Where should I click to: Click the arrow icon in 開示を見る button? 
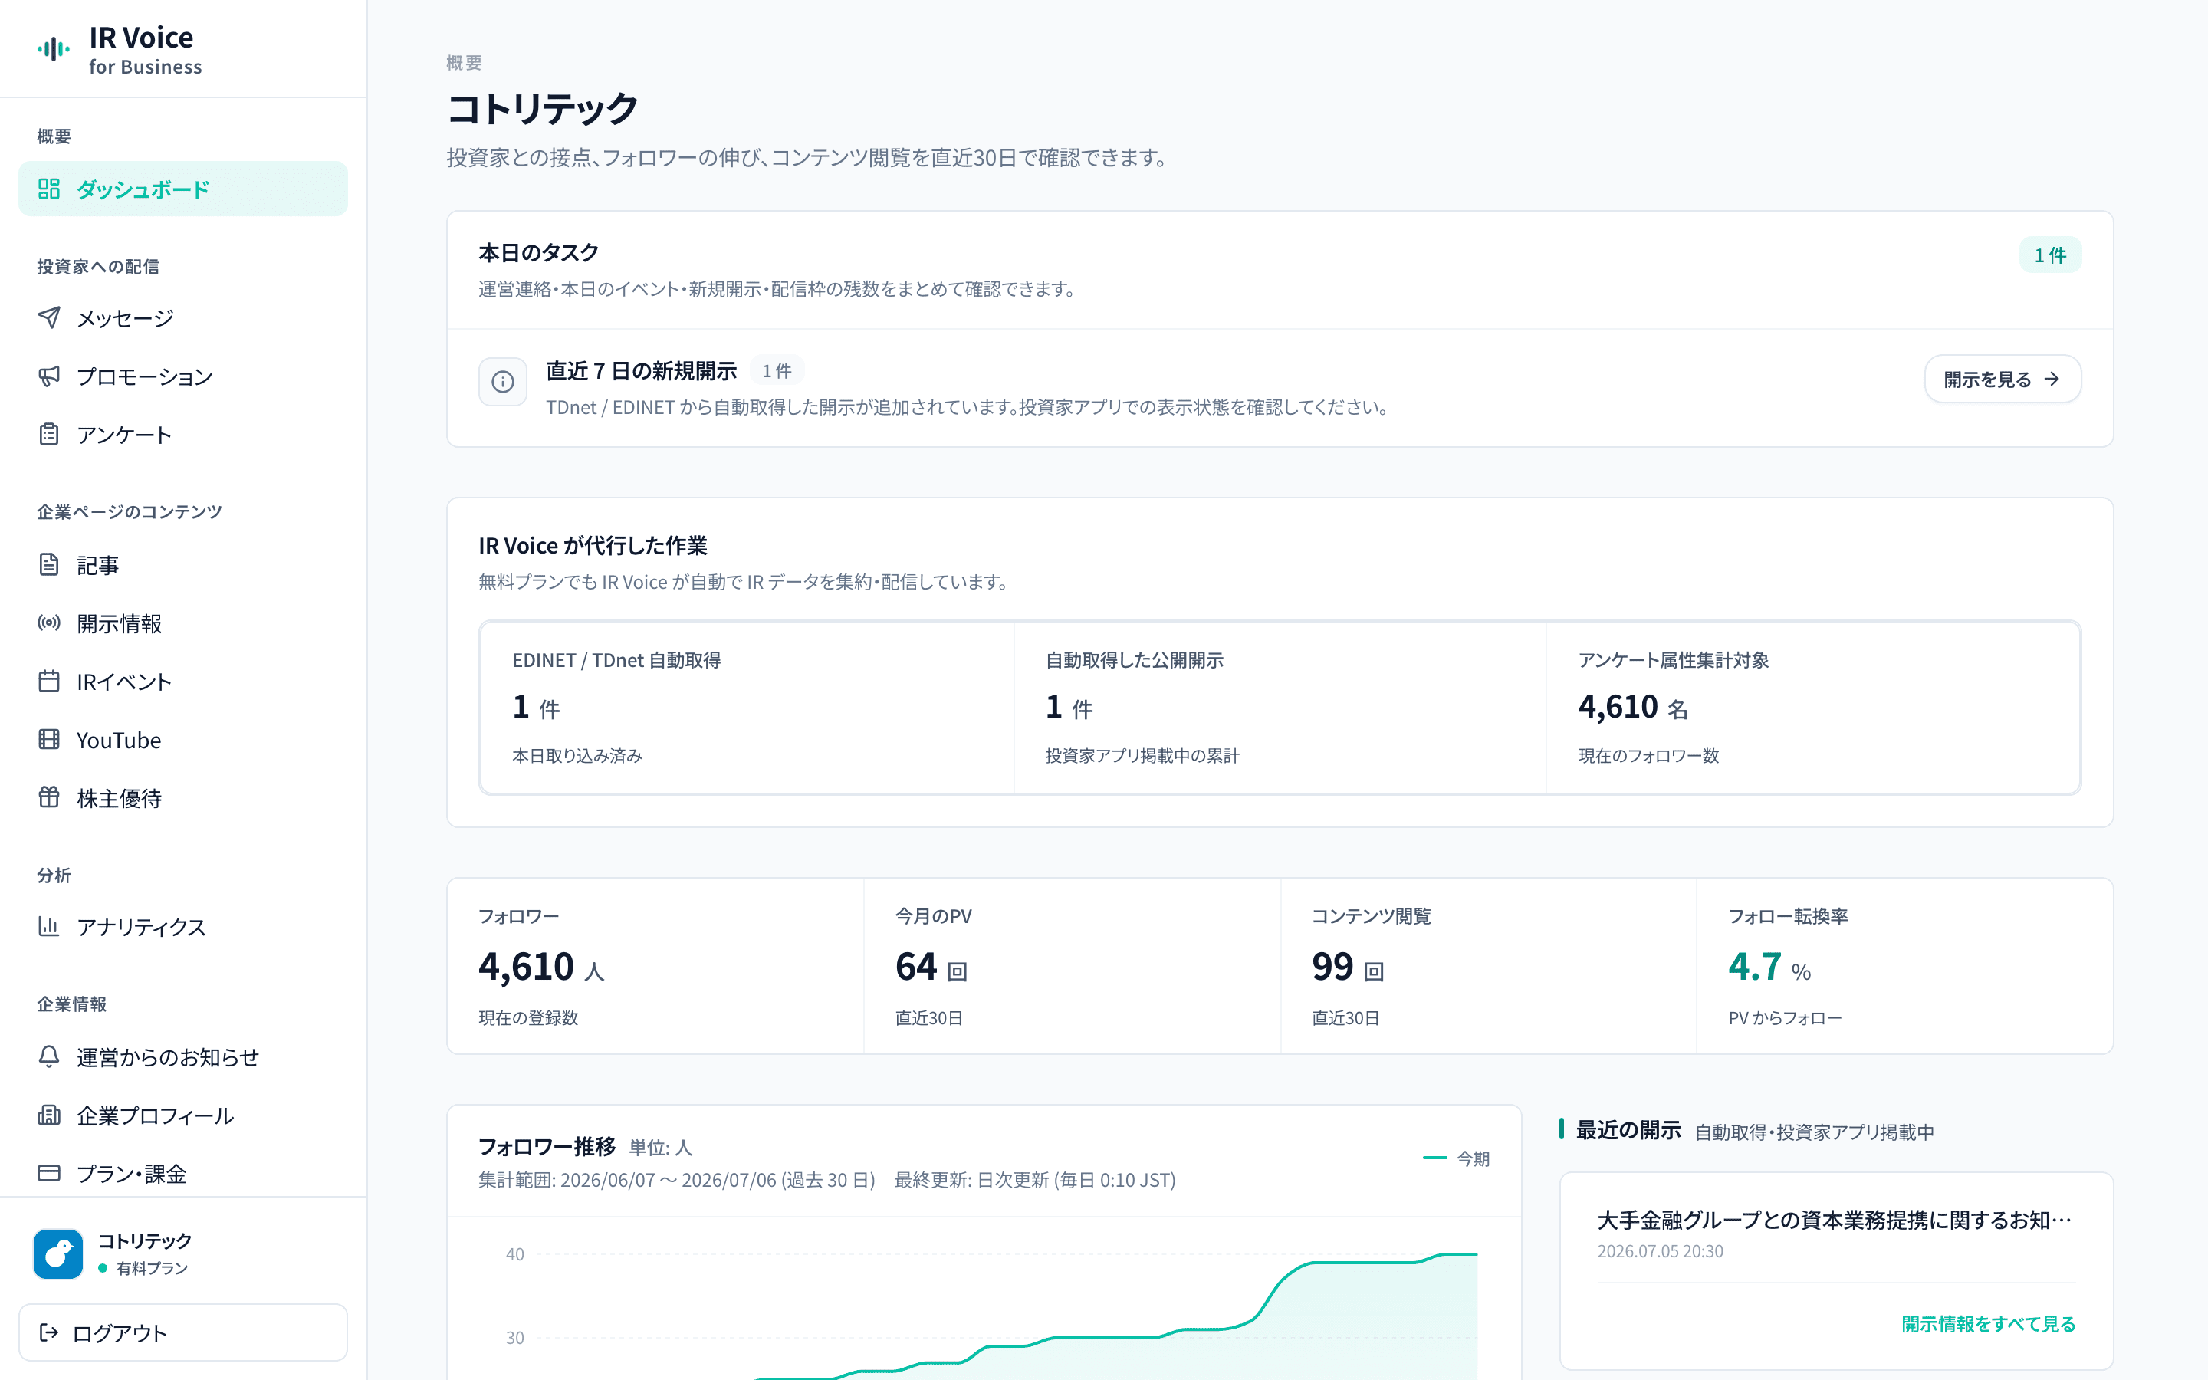pos(2052,379)
